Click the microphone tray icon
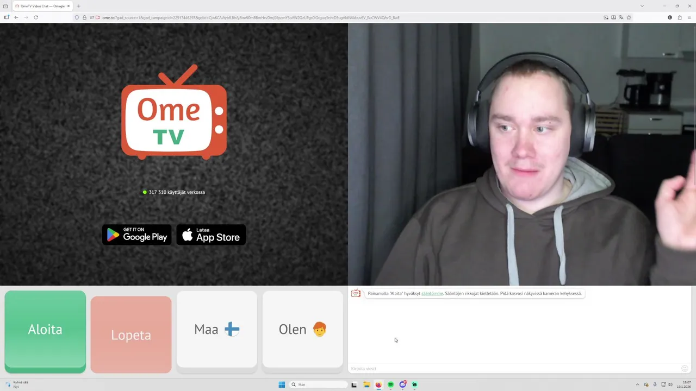This screenshot has height=391, width=696. pyautogui.click(x=655, y=384)
